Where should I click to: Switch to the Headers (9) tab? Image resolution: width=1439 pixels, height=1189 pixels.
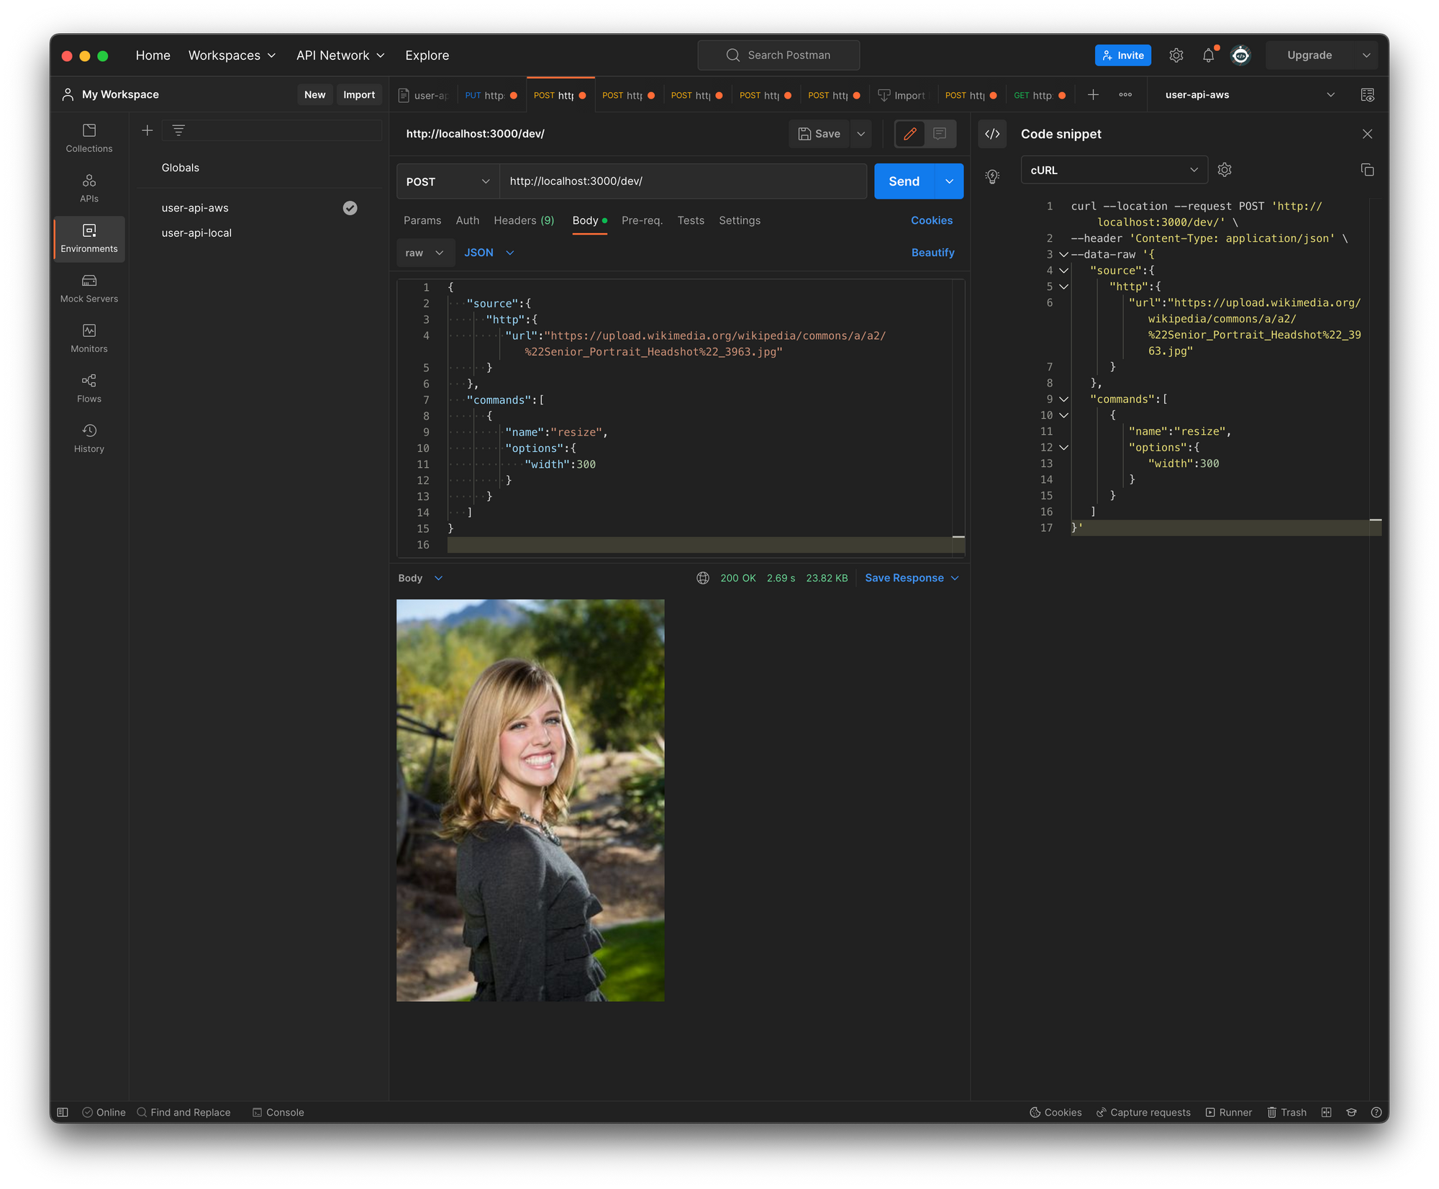click(x=524, y=220)
